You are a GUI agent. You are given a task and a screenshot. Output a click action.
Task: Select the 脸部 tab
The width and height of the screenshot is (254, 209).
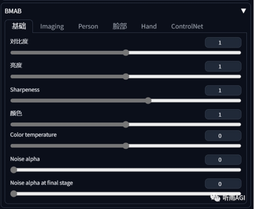pos(120,26)
